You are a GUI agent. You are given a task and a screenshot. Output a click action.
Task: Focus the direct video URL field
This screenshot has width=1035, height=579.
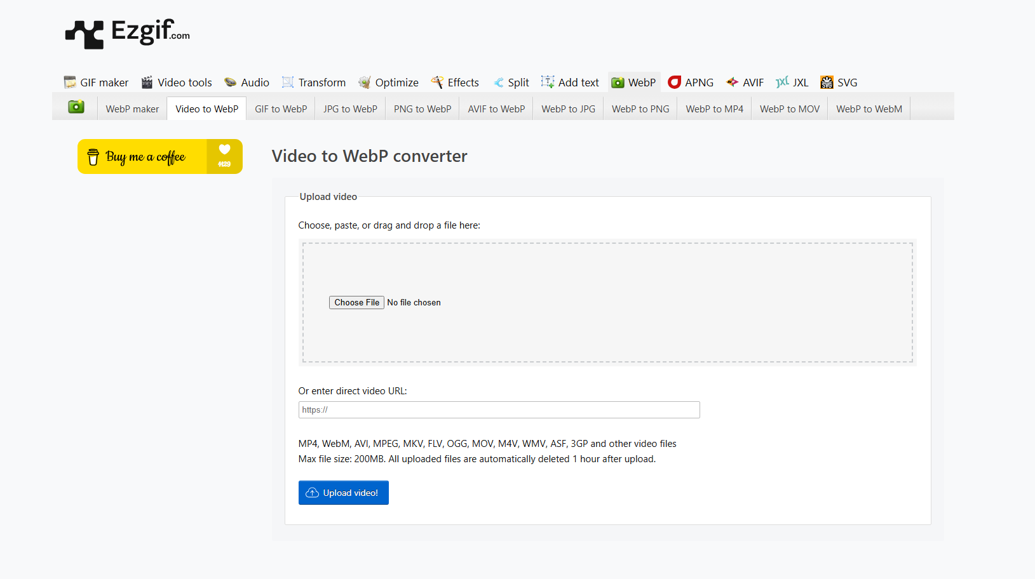[x=499, y=409]
